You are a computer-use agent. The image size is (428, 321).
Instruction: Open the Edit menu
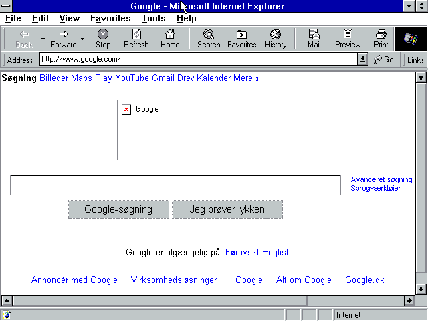click(40, 18)
